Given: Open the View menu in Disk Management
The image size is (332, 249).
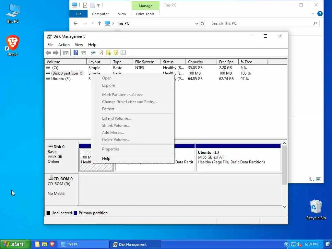Looking at the screenshot, I should click(x=79, y=45).
